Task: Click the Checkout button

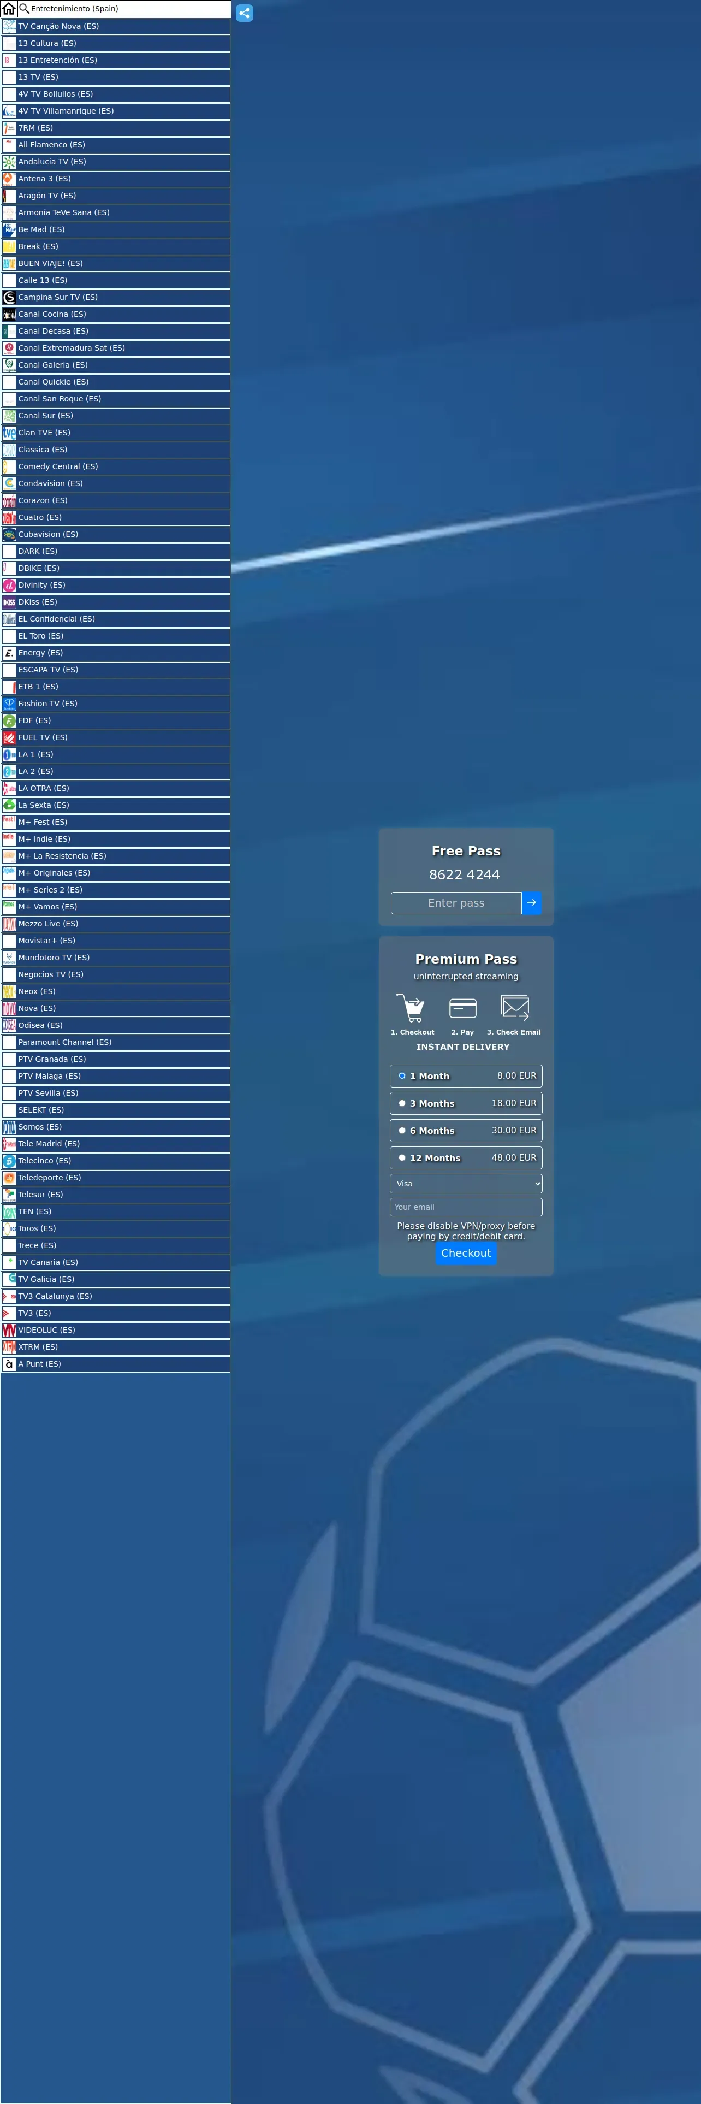Action: tap(466, 1253)
